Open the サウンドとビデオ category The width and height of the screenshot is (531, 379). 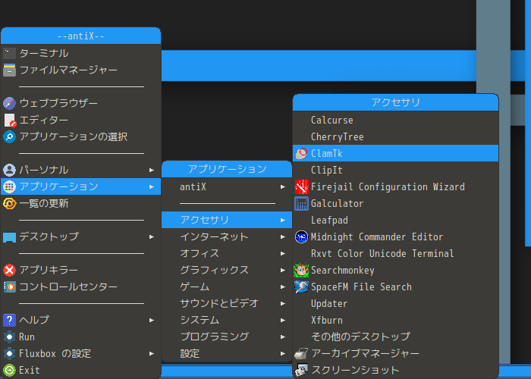[x=227, y=303]
